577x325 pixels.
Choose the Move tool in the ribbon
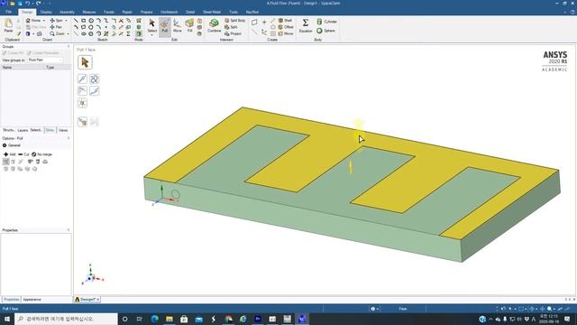pos(177,26)
